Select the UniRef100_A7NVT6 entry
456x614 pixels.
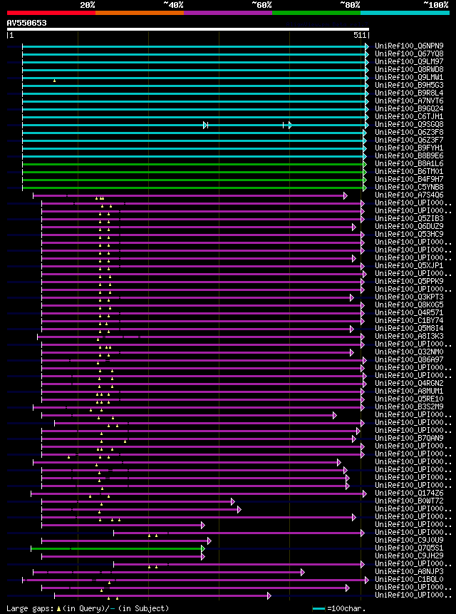(x=409, y=101)
